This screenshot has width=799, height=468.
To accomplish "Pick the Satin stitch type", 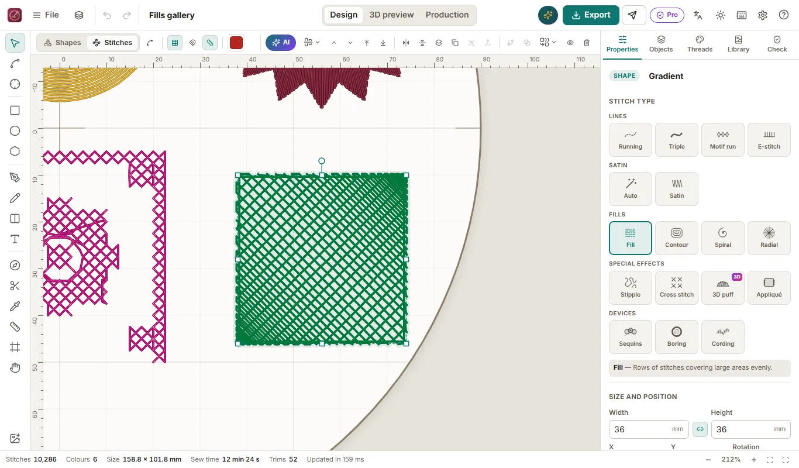I will (677, 189).
